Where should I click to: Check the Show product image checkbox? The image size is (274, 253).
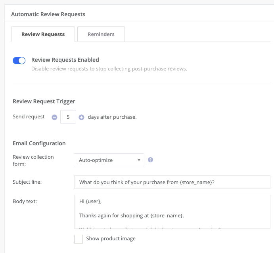coord(79,239)
